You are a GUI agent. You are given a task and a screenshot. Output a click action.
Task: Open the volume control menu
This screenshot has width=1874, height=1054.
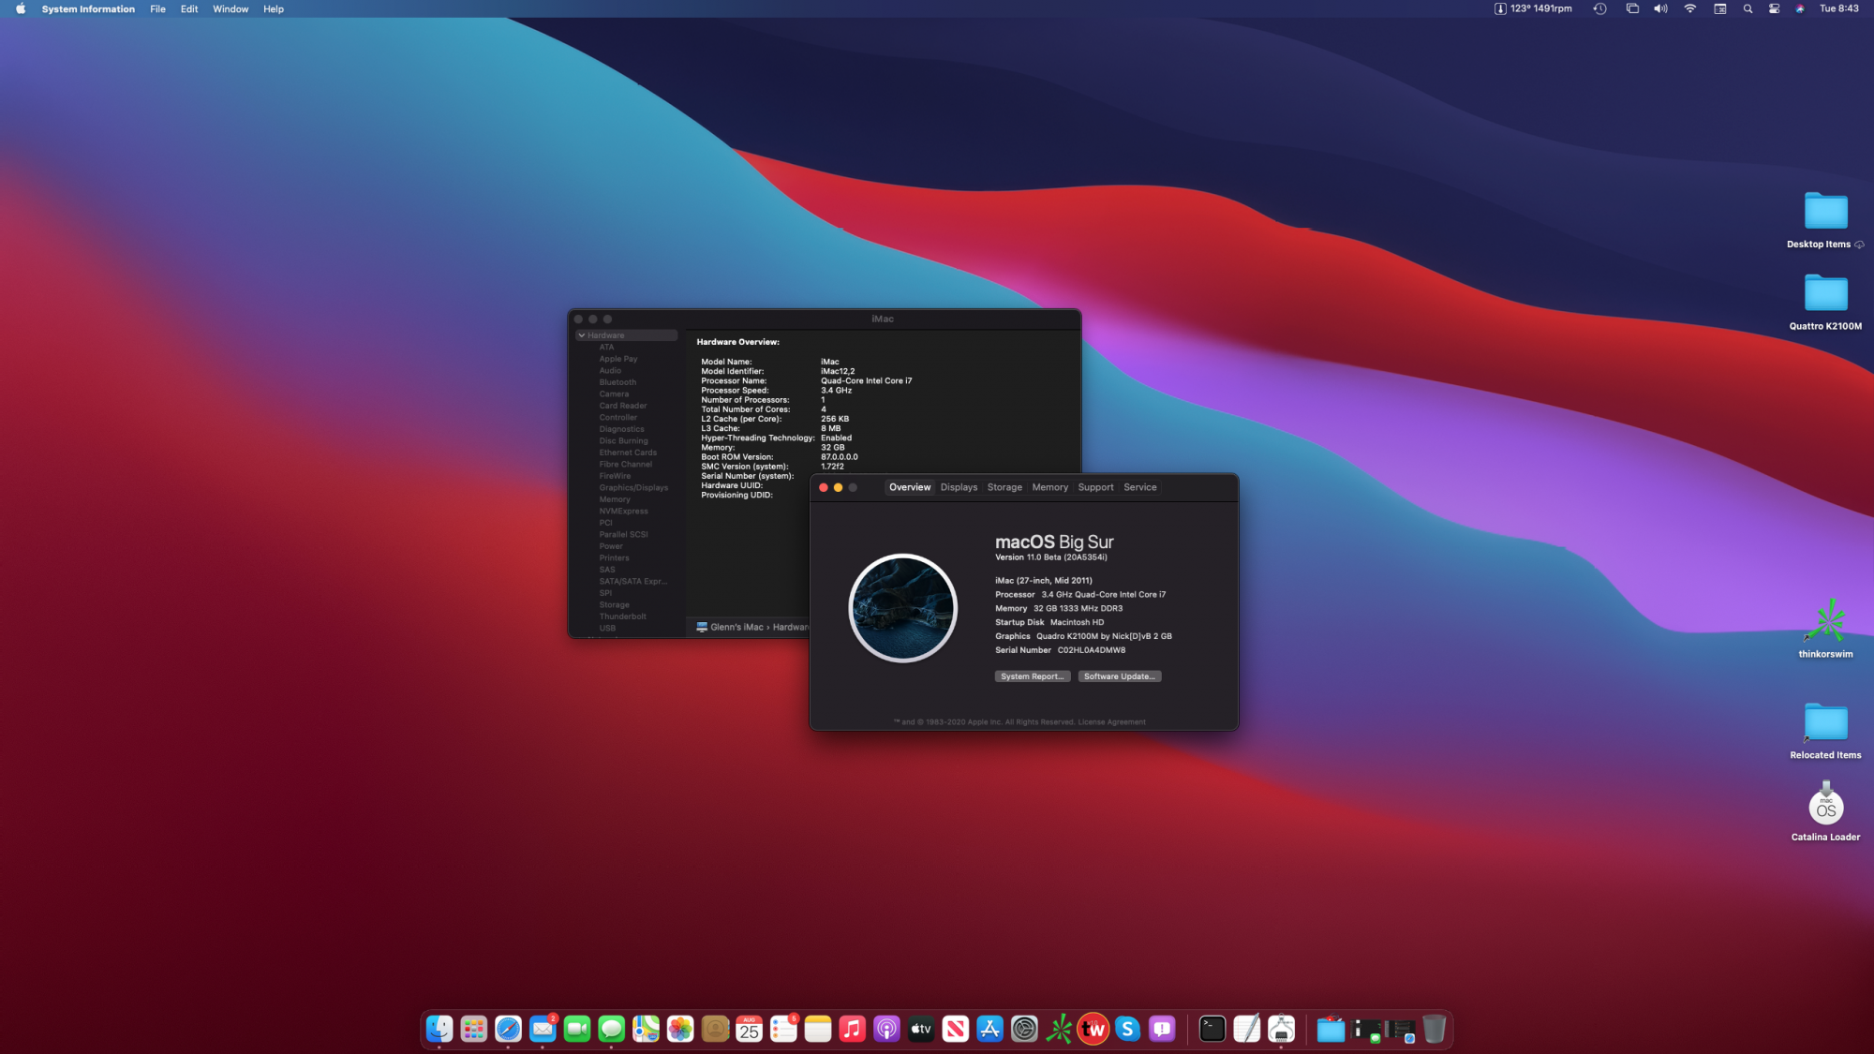[1660, 8]
